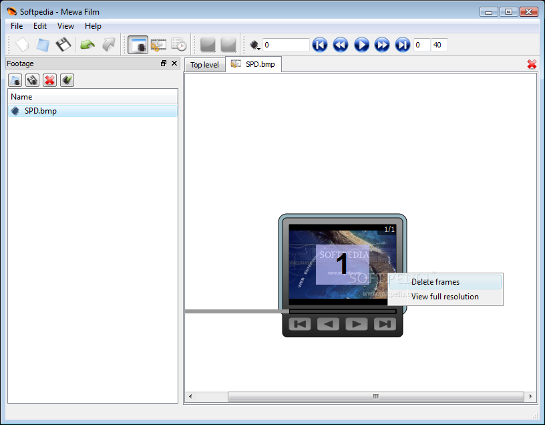This screenshot has width=545, height=425.
Task: Import footage with folder icon in Footage panel
Action: click(x=15, y=80)
